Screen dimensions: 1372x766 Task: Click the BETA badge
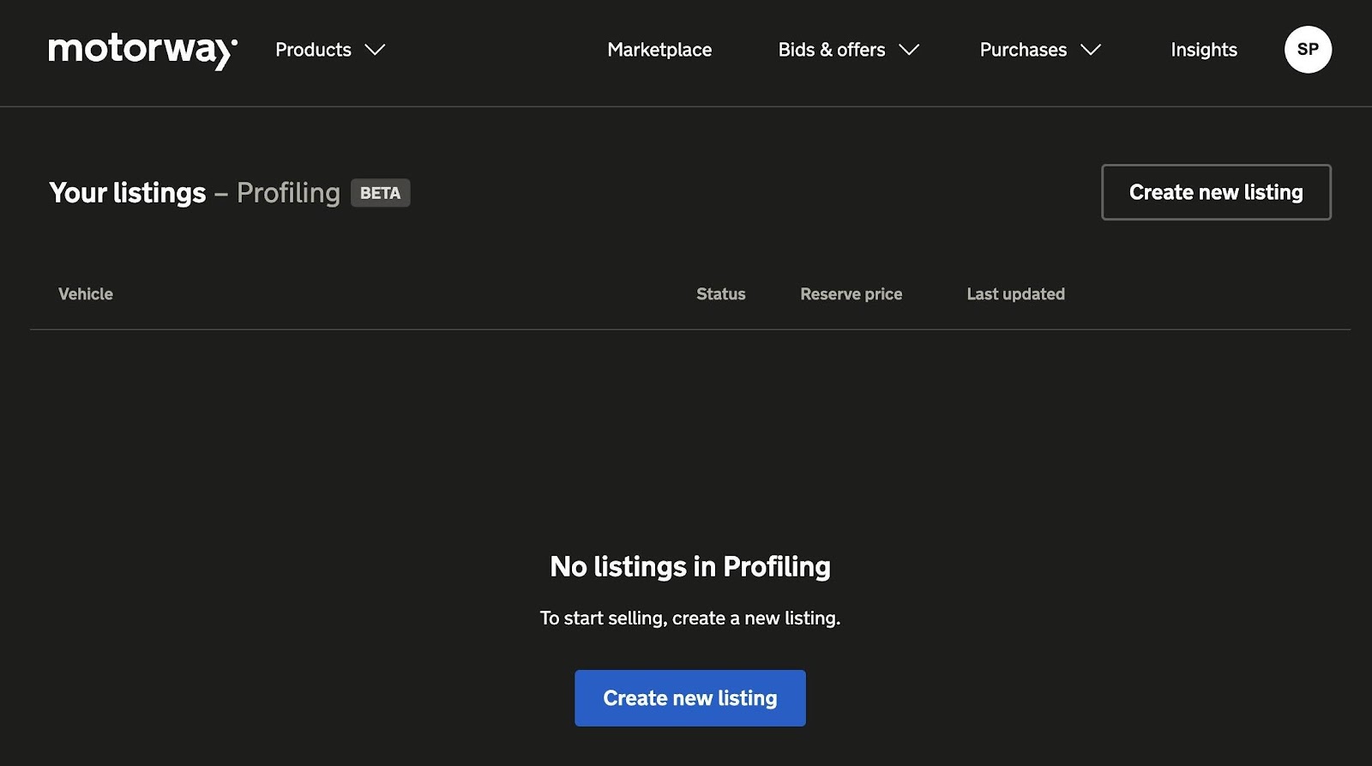(x=380, y=193)
